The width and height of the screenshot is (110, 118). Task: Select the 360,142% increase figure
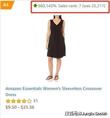(x=47, y=6)
